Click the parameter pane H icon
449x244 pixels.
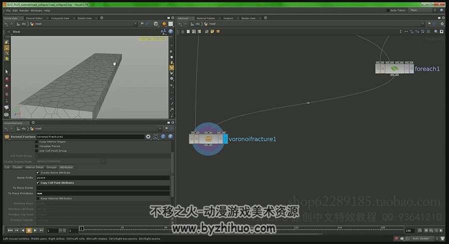(156, 136)
